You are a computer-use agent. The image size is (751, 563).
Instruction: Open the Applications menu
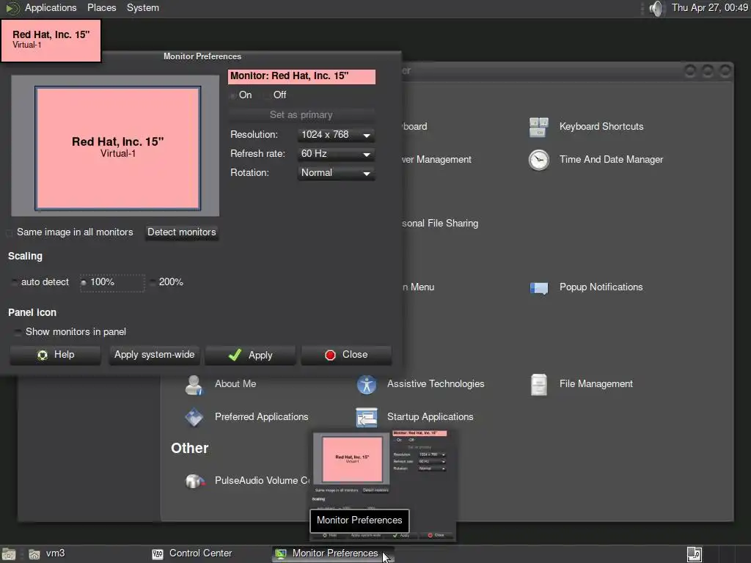click(51, 7)
